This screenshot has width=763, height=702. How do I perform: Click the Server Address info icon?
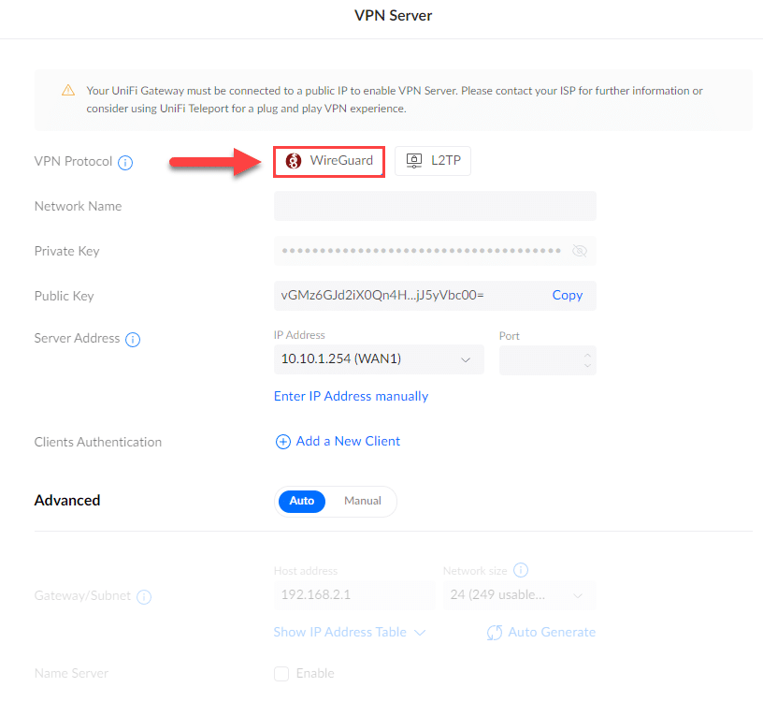coord(133,339)
